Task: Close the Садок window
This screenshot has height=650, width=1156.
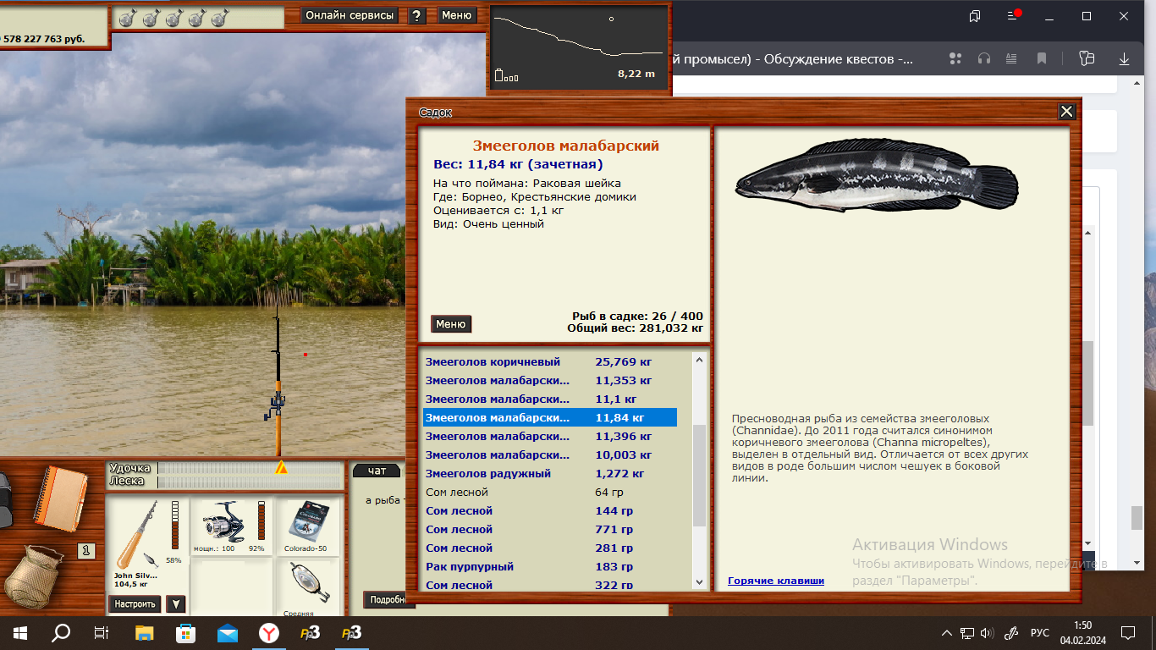Action: (x=1067, y=111)
